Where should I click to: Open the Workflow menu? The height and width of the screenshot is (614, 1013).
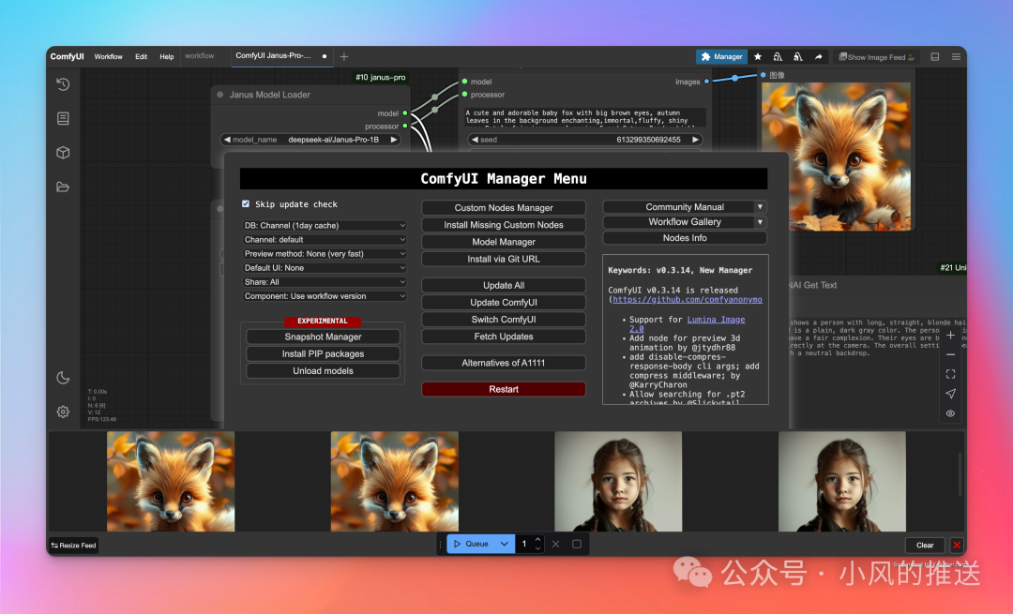[109, 57]
